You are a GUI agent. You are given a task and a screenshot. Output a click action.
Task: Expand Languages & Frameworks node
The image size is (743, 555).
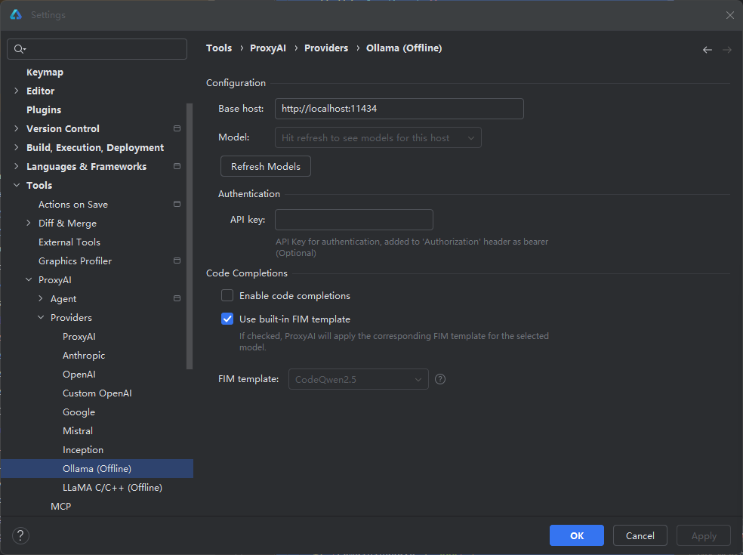[17, 166]
